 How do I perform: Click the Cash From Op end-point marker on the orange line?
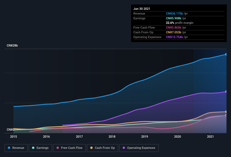coord(226,112)
